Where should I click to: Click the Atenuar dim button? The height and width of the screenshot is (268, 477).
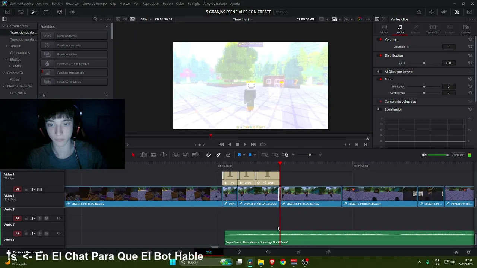tap(458, 155)
